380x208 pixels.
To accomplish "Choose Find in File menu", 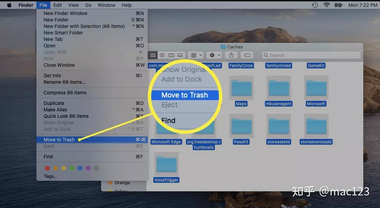I will (x=92, y=157).
